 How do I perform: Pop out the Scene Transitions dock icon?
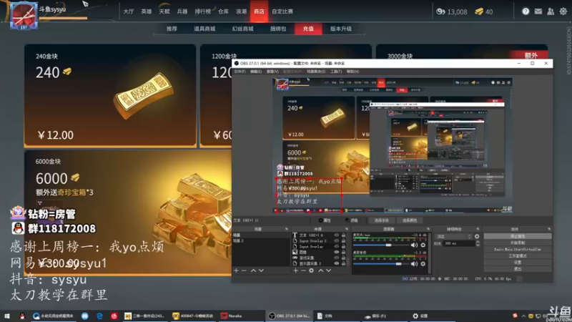(x=478, y=229)
